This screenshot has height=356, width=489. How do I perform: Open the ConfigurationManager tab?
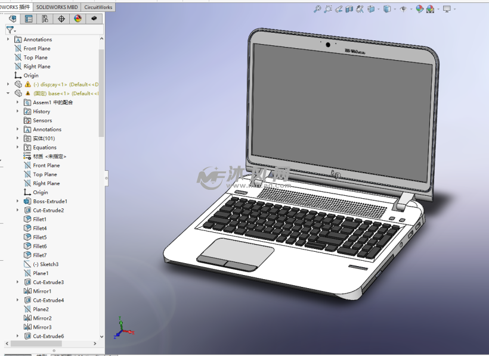click(x=45, y=19)
